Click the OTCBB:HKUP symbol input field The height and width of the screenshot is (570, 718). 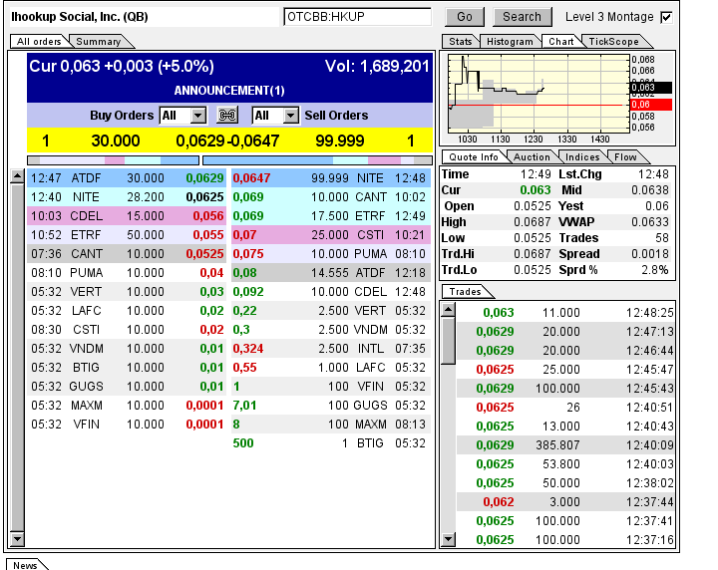pos(356,17)
